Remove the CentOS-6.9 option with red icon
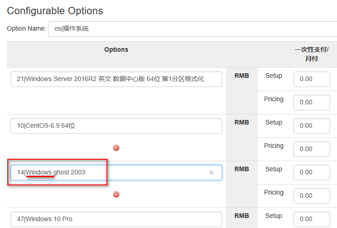The image size is (337, 228). pyautogui.click(x=116, y=148)
